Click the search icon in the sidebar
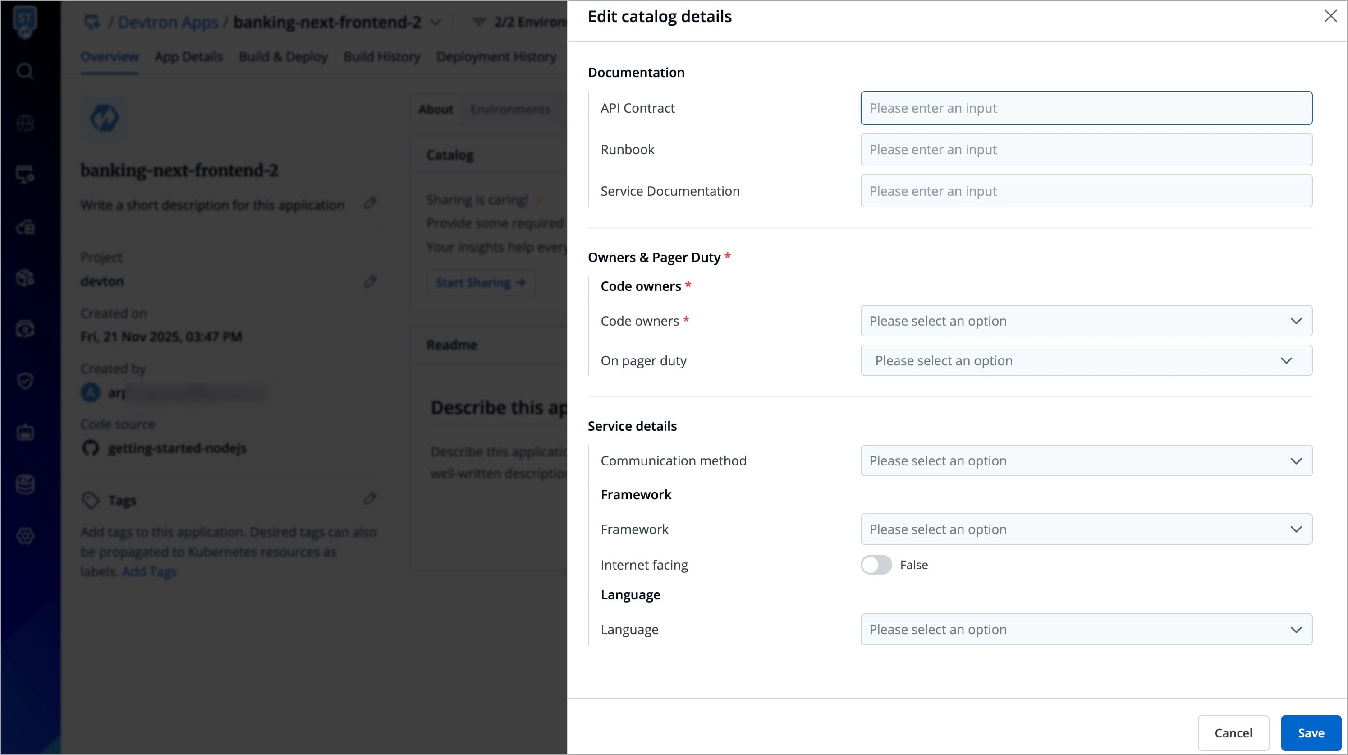Screen dimensions: 1348x755 coord(25,71)
